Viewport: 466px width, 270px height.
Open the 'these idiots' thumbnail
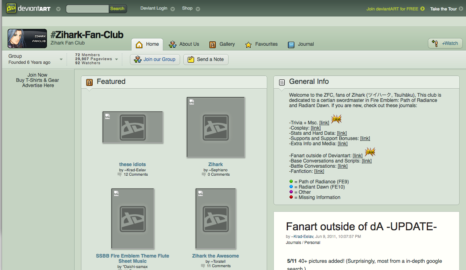coord(133,127)
